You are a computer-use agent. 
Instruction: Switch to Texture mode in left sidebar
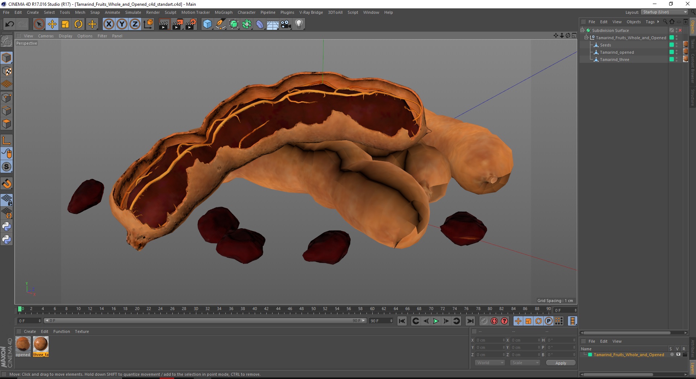click(x=7, y=71)
